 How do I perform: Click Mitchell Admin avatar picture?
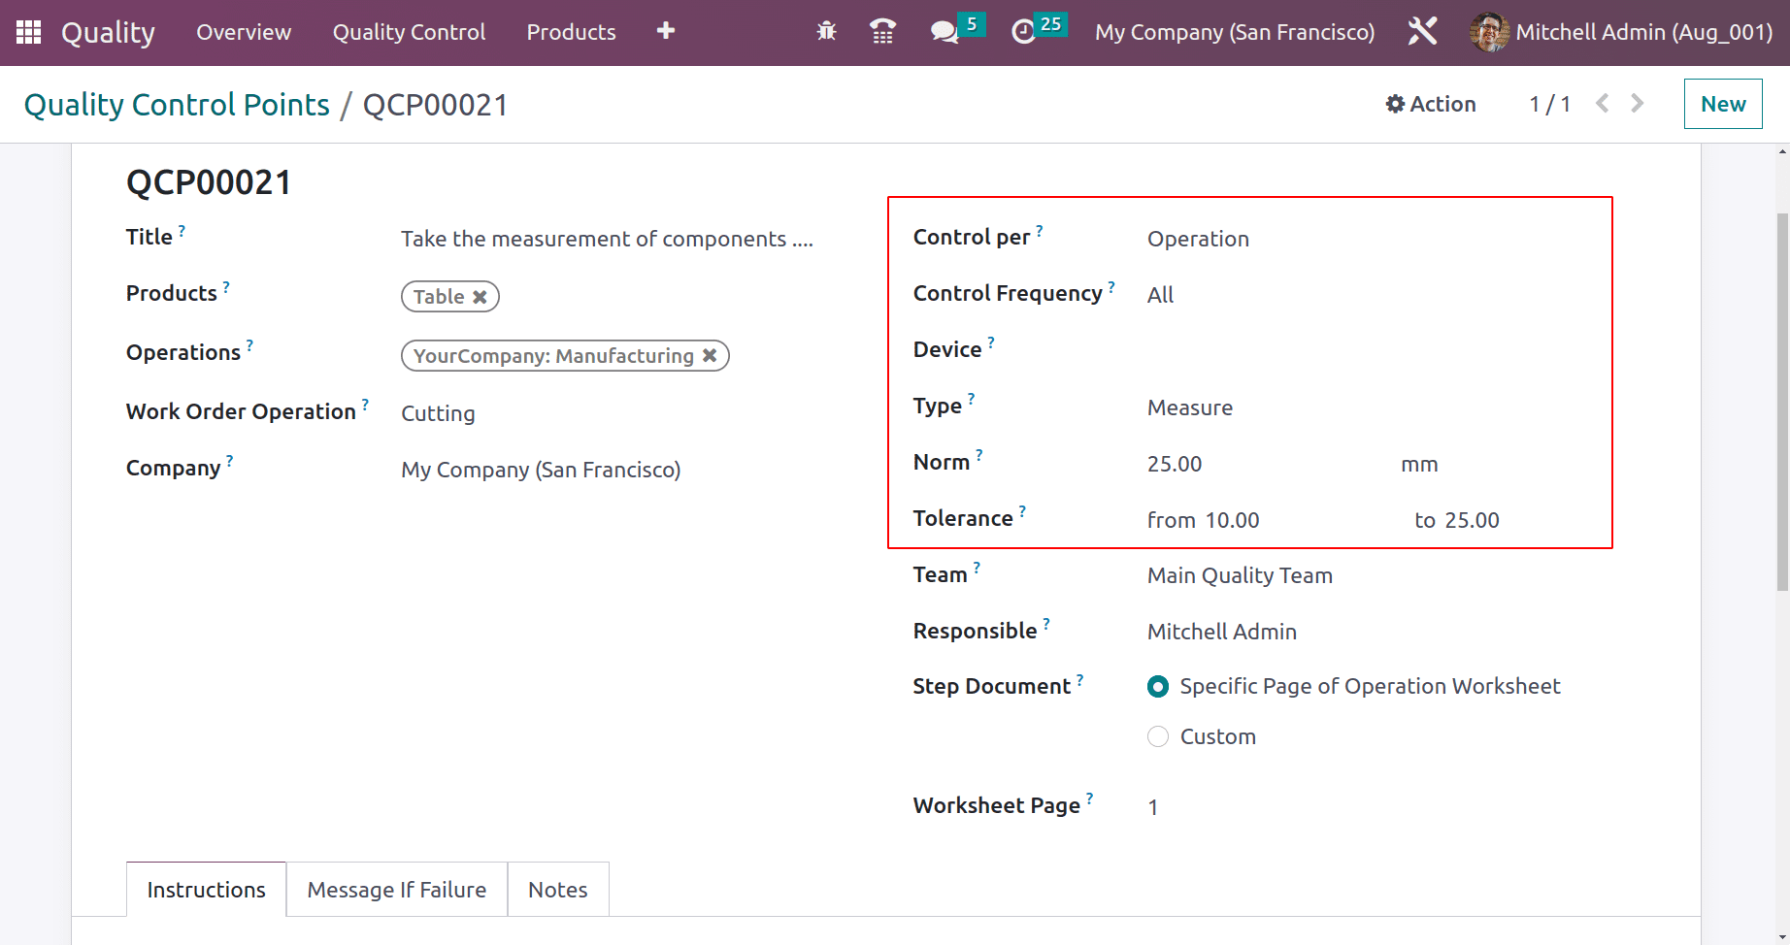pyautogui.click(x=1489, y=32)
